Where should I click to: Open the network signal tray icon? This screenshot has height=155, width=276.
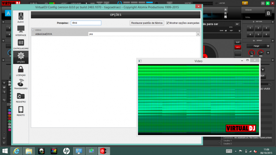click(250, 151)
